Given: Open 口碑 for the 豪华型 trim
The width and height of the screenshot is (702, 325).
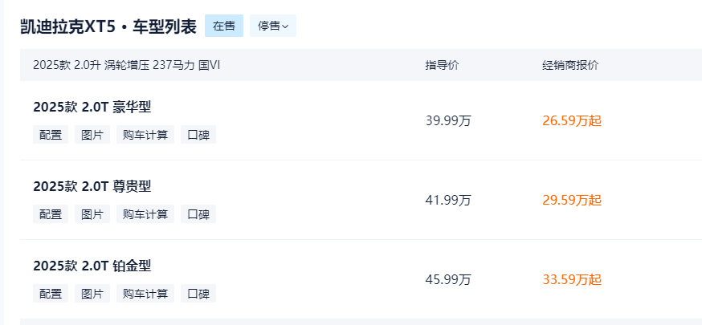Looking at the screenshot, I should pyautogui.click(x=198, y=135).
